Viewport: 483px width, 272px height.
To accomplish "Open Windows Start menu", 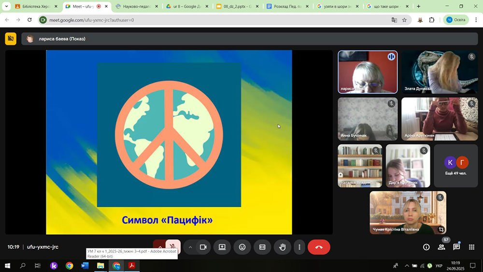I will pyautogui.click(x=7, y=266).
